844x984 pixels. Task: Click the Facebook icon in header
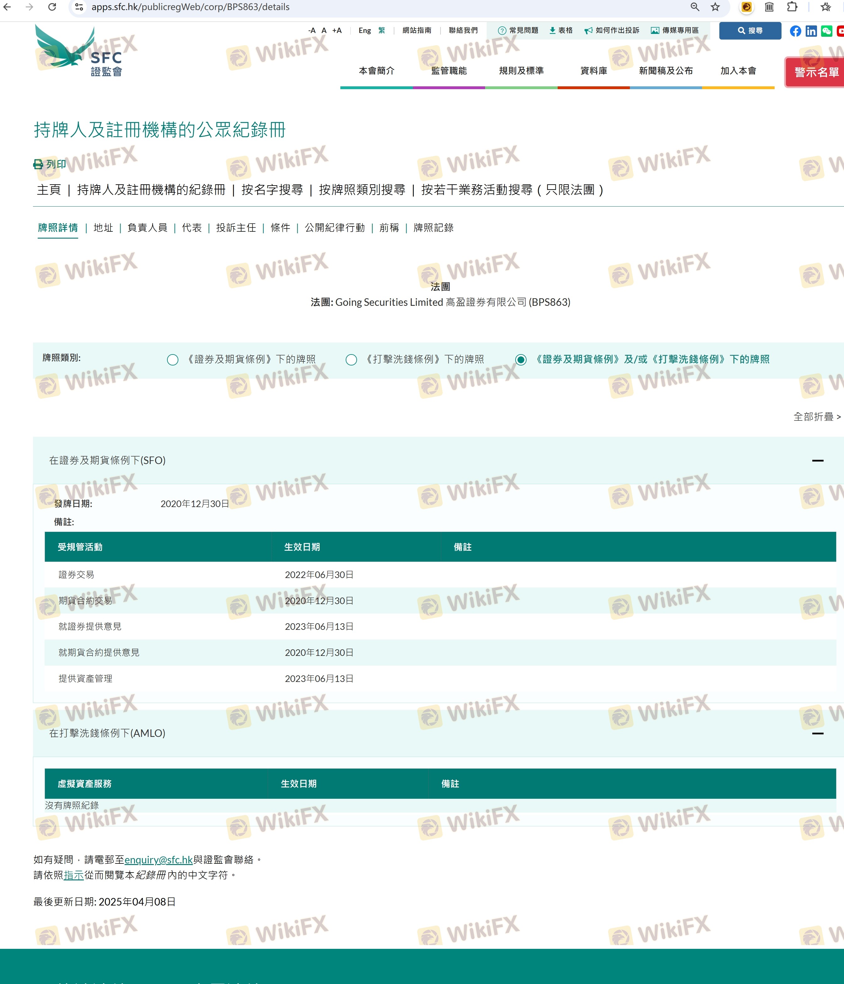click(795, 31)
